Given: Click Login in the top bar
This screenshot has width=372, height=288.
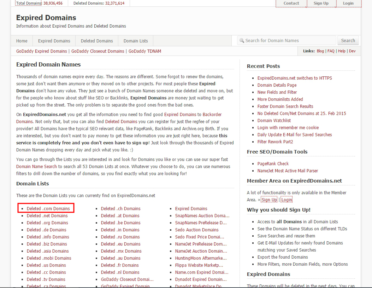Looking at the screenshot, I should pos(348,3).
